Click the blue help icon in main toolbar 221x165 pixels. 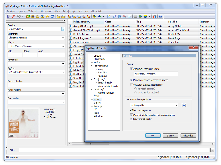click(x=161, y=17)
